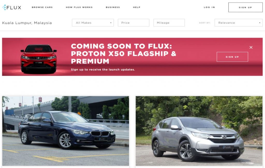The image size is (265, 168).
Task: Click the Sign Up button in header
Action: (245, 7)
